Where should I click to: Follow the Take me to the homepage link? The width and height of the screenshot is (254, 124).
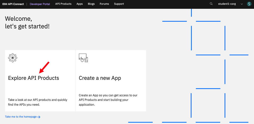[x=21, y=117]
